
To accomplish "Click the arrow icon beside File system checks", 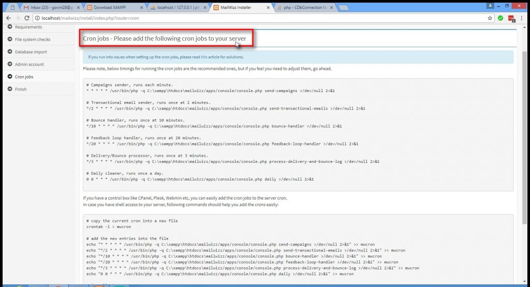I will point(10,39).
